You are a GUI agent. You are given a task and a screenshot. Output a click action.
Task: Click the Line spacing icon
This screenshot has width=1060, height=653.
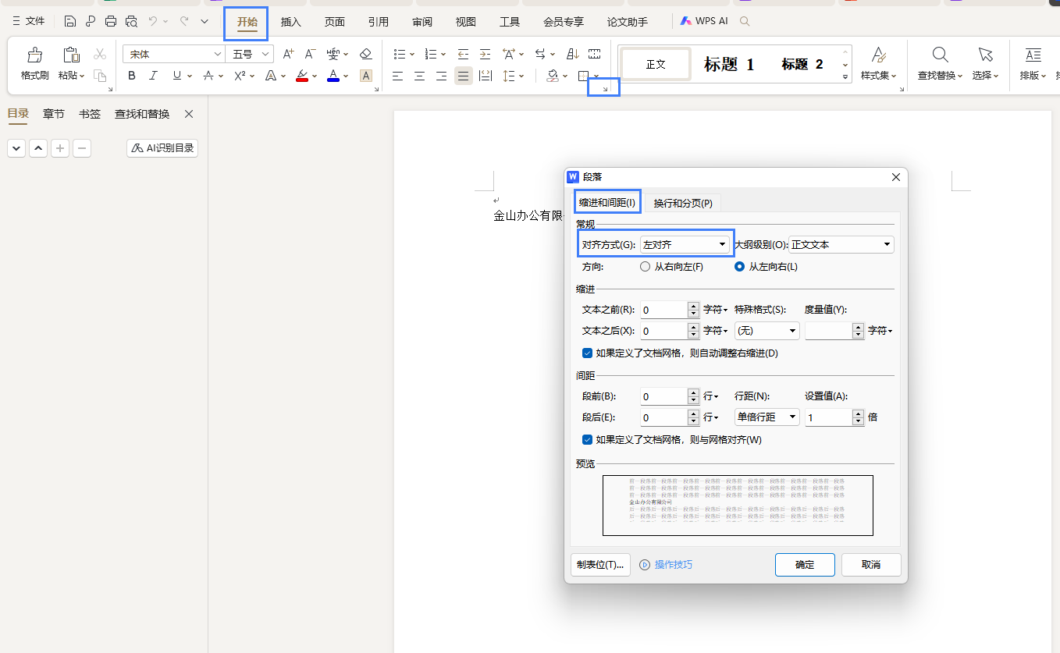509,76
